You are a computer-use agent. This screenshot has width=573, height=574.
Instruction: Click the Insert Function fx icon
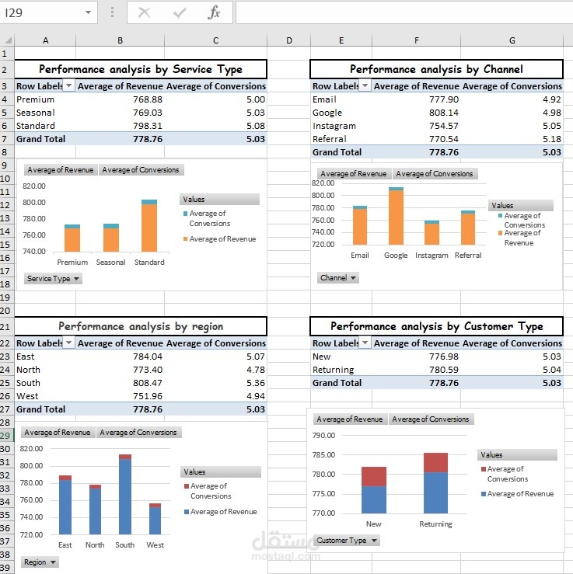tap(214, 12)
